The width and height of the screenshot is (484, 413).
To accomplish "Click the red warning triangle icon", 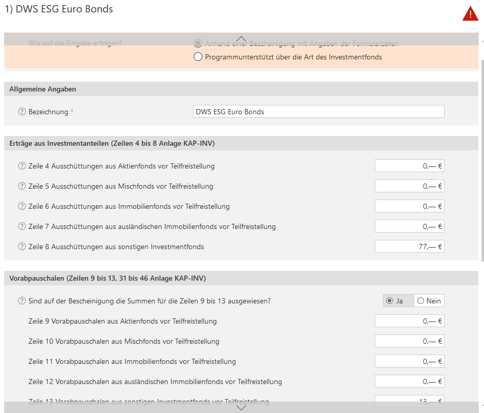I will click(x=470, y=14).
